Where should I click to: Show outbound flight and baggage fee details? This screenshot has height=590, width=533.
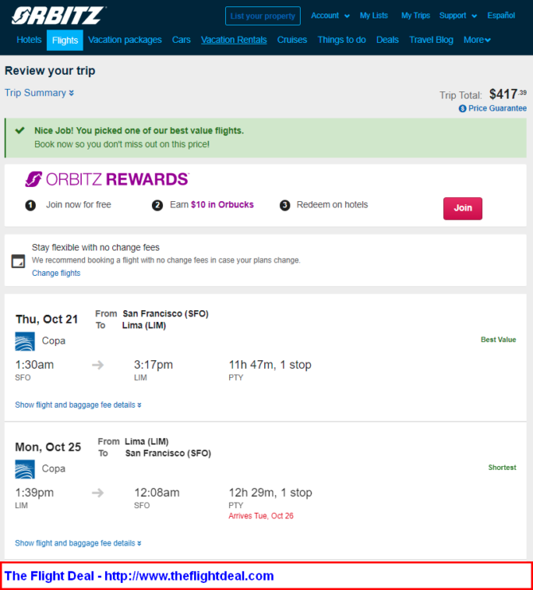click(x=78, y=405)
